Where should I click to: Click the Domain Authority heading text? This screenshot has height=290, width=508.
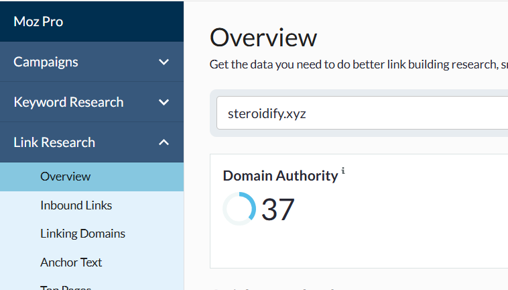pos(280,176)
